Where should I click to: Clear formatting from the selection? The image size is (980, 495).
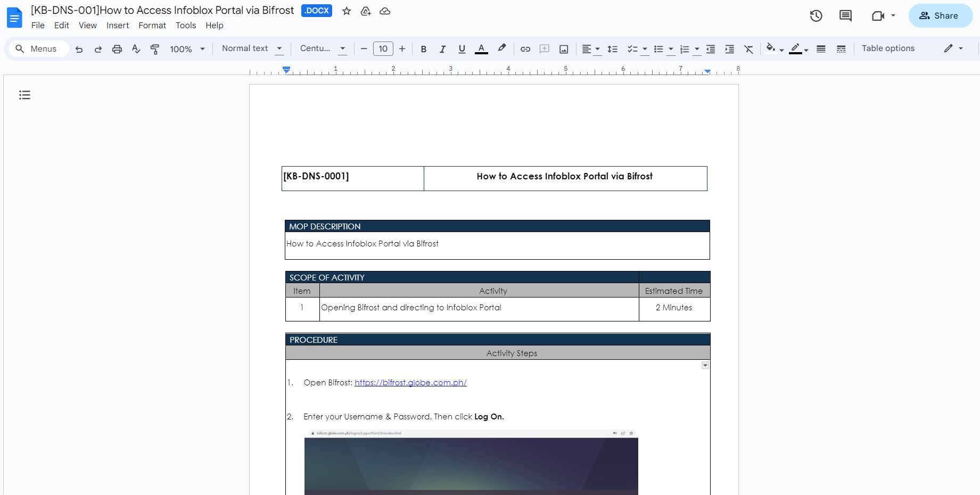[749, 49]
